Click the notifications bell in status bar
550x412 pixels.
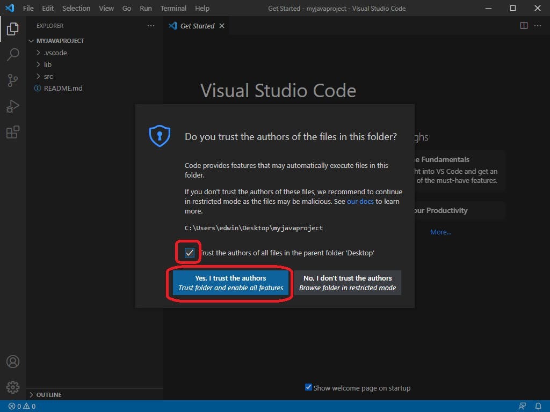[538, 406]
